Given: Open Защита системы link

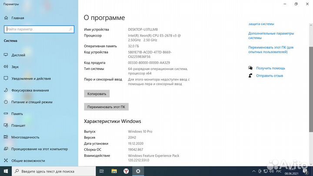Looking at the screenshot, I should tap(261, 24).
